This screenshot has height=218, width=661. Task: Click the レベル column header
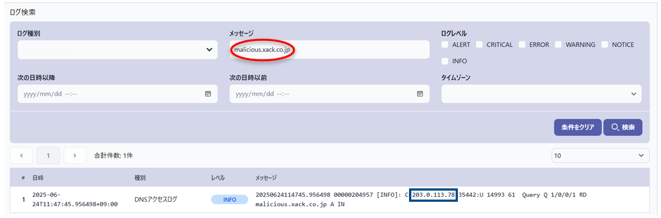click(x=218, y=178)
